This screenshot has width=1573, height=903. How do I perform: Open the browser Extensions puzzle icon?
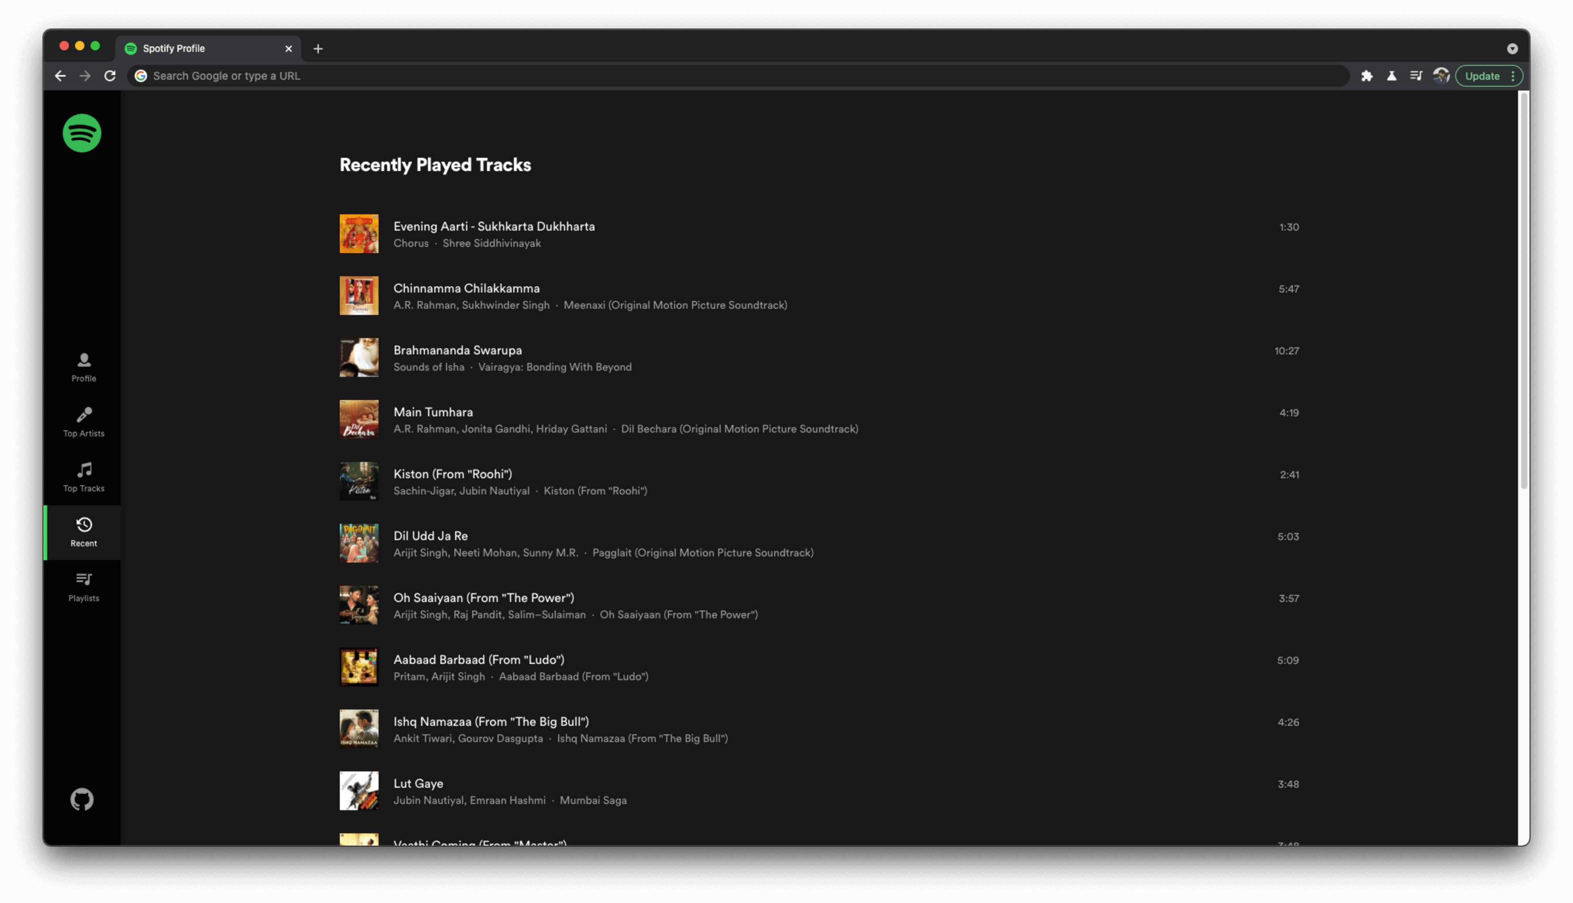[x=1366, y=76]
